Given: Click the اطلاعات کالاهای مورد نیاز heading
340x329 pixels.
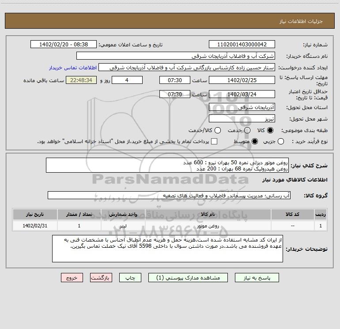Looking at the screenshot, I should tap(295, 180).
